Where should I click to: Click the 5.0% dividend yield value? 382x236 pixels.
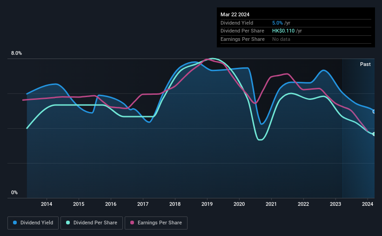pyautogui.click(x=277, y=23)
